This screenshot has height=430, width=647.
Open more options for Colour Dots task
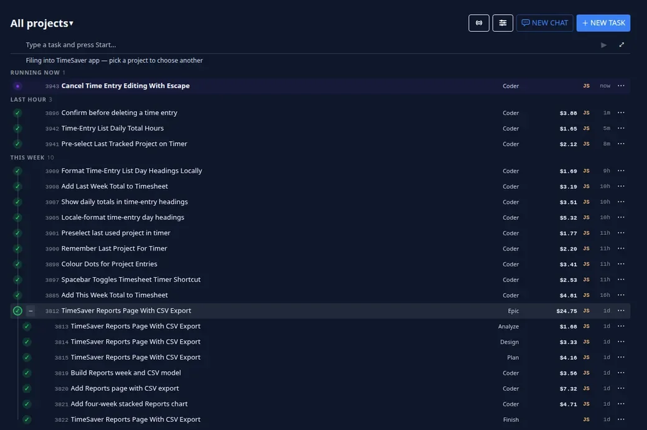pyautogui.click(x=621, y=264)
